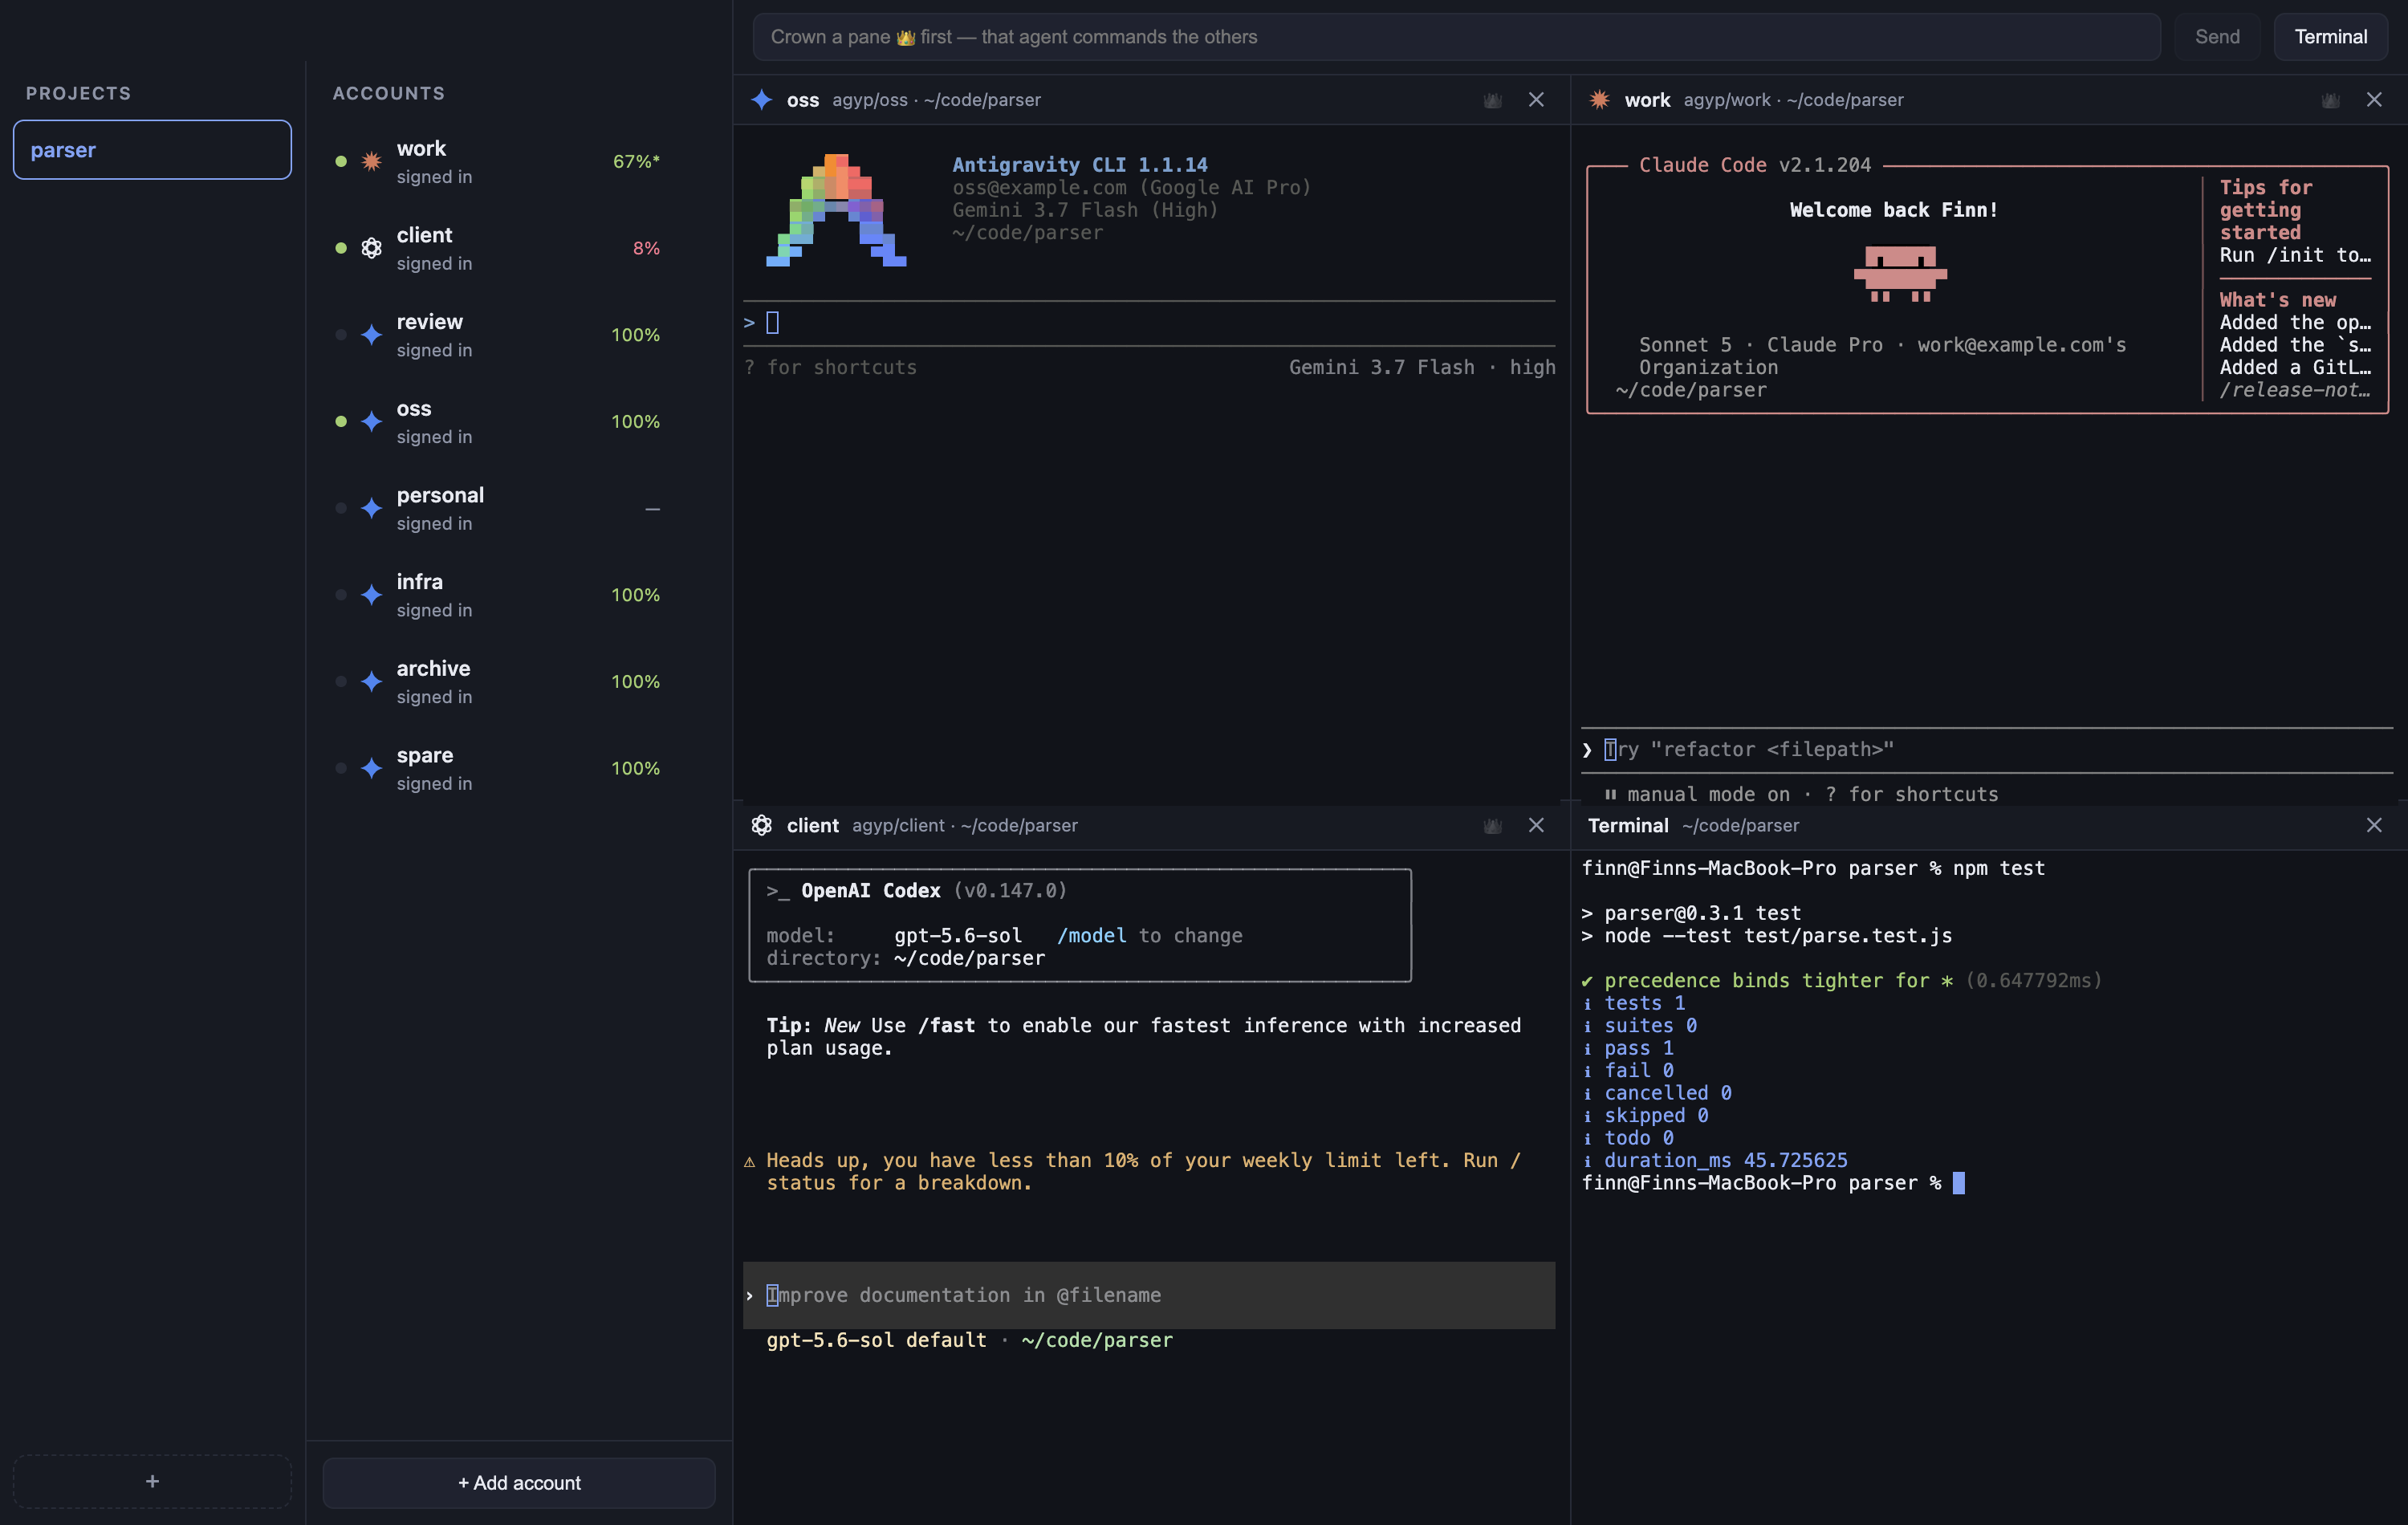Click the Antigravity icon in oss pane header
The image size is (2408, 1525).
[762, 100]
